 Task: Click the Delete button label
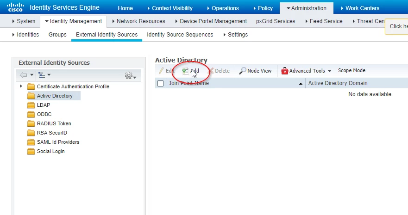222,71
